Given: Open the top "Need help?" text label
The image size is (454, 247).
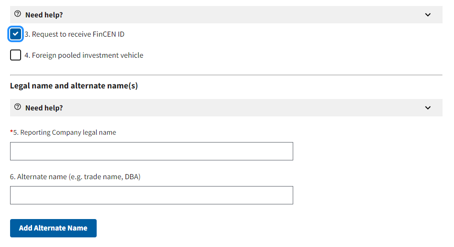Looking at the screenshot, I should pos(44,15).
